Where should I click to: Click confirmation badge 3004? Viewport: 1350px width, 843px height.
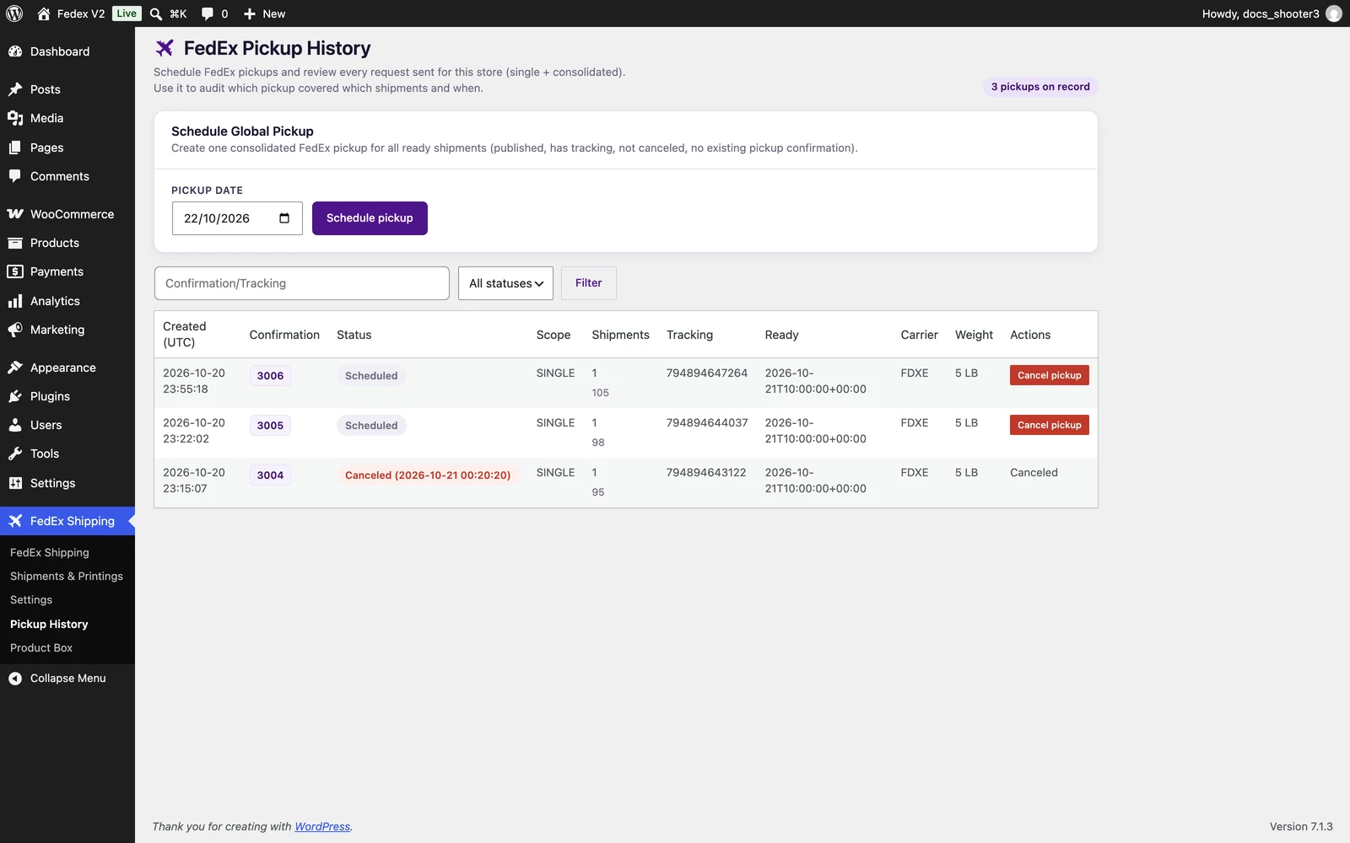(x=270, y=475)
